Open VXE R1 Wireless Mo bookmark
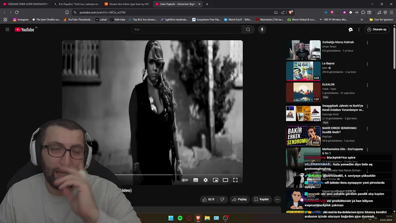This screenshot has height=223, width=396. click(x=333, y=20)
